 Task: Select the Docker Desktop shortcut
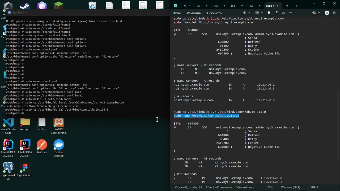tap(59, 149)
